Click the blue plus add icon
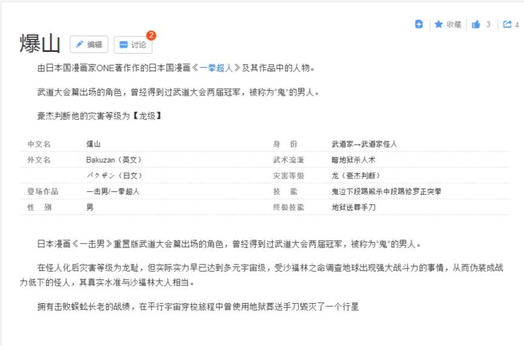The height and width of the screenshot is (346, 524). click(419, 24)
